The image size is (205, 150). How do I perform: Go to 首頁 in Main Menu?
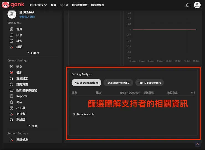click(x=19, y=29)
